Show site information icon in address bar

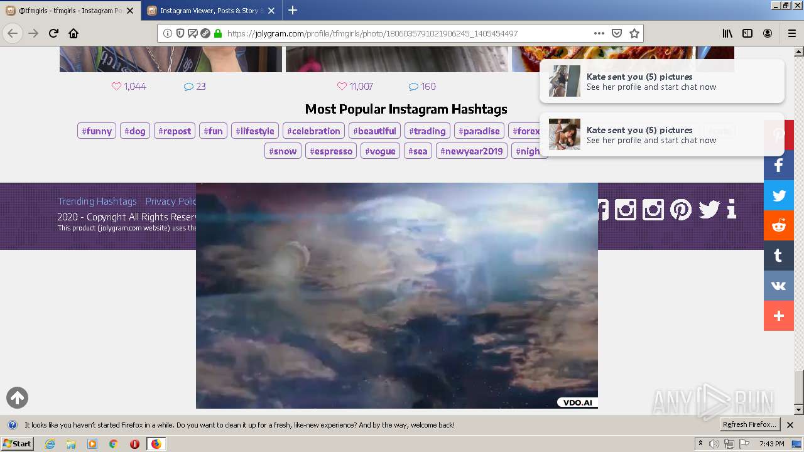click(168, 33)
